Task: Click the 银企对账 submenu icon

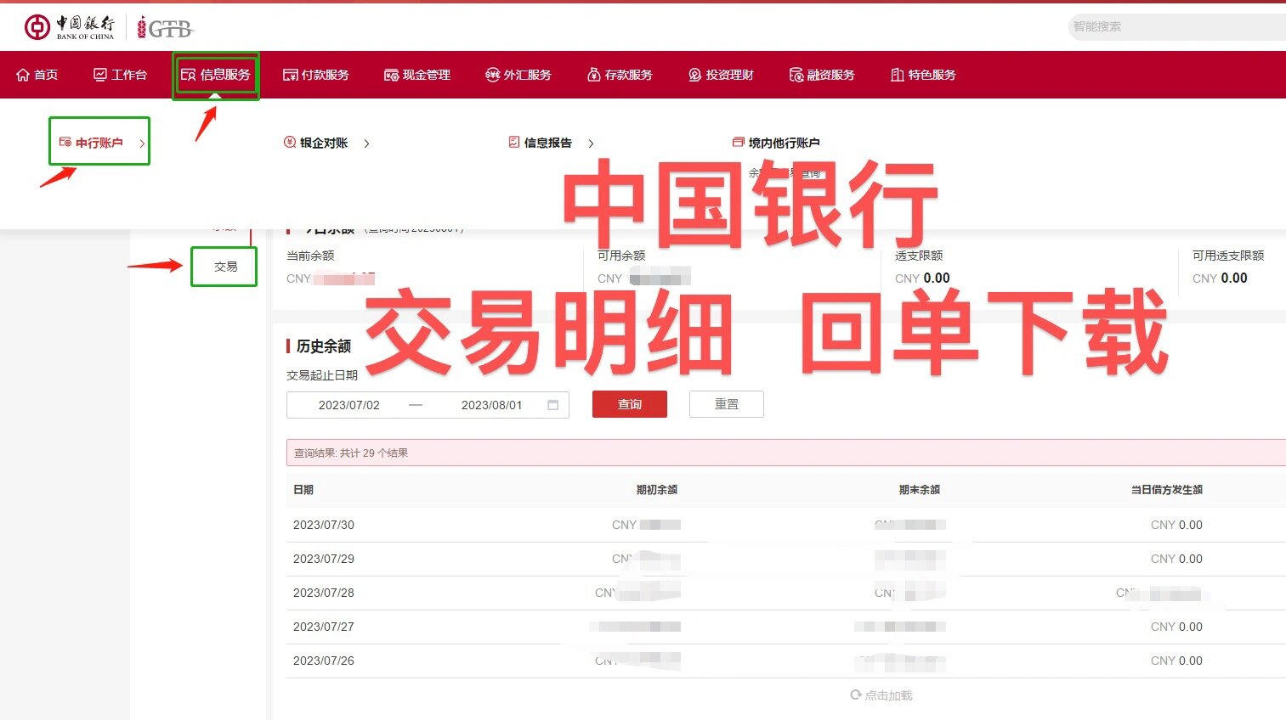Action: 289,143
